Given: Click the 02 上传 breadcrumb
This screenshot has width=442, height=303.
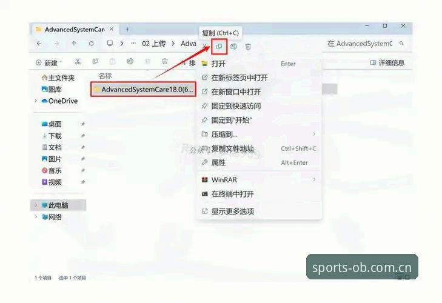Looking at the screenshot, I should 154,44.
